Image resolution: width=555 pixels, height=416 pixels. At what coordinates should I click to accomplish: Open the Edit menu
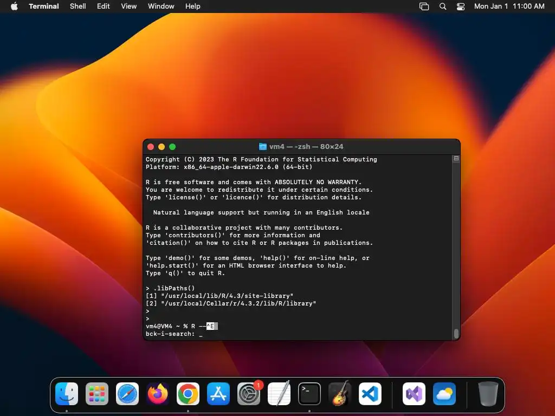tap(104, 6)
